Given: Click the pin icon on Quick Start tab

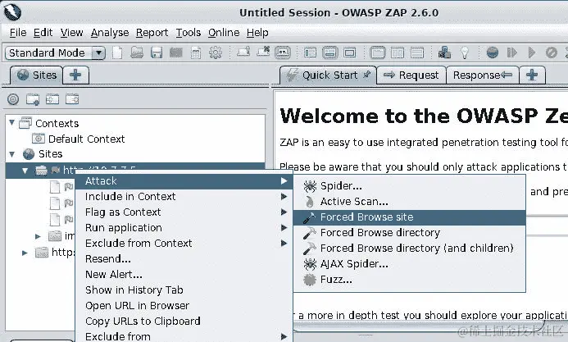Looking at the screenshot, I should [367, 75].
